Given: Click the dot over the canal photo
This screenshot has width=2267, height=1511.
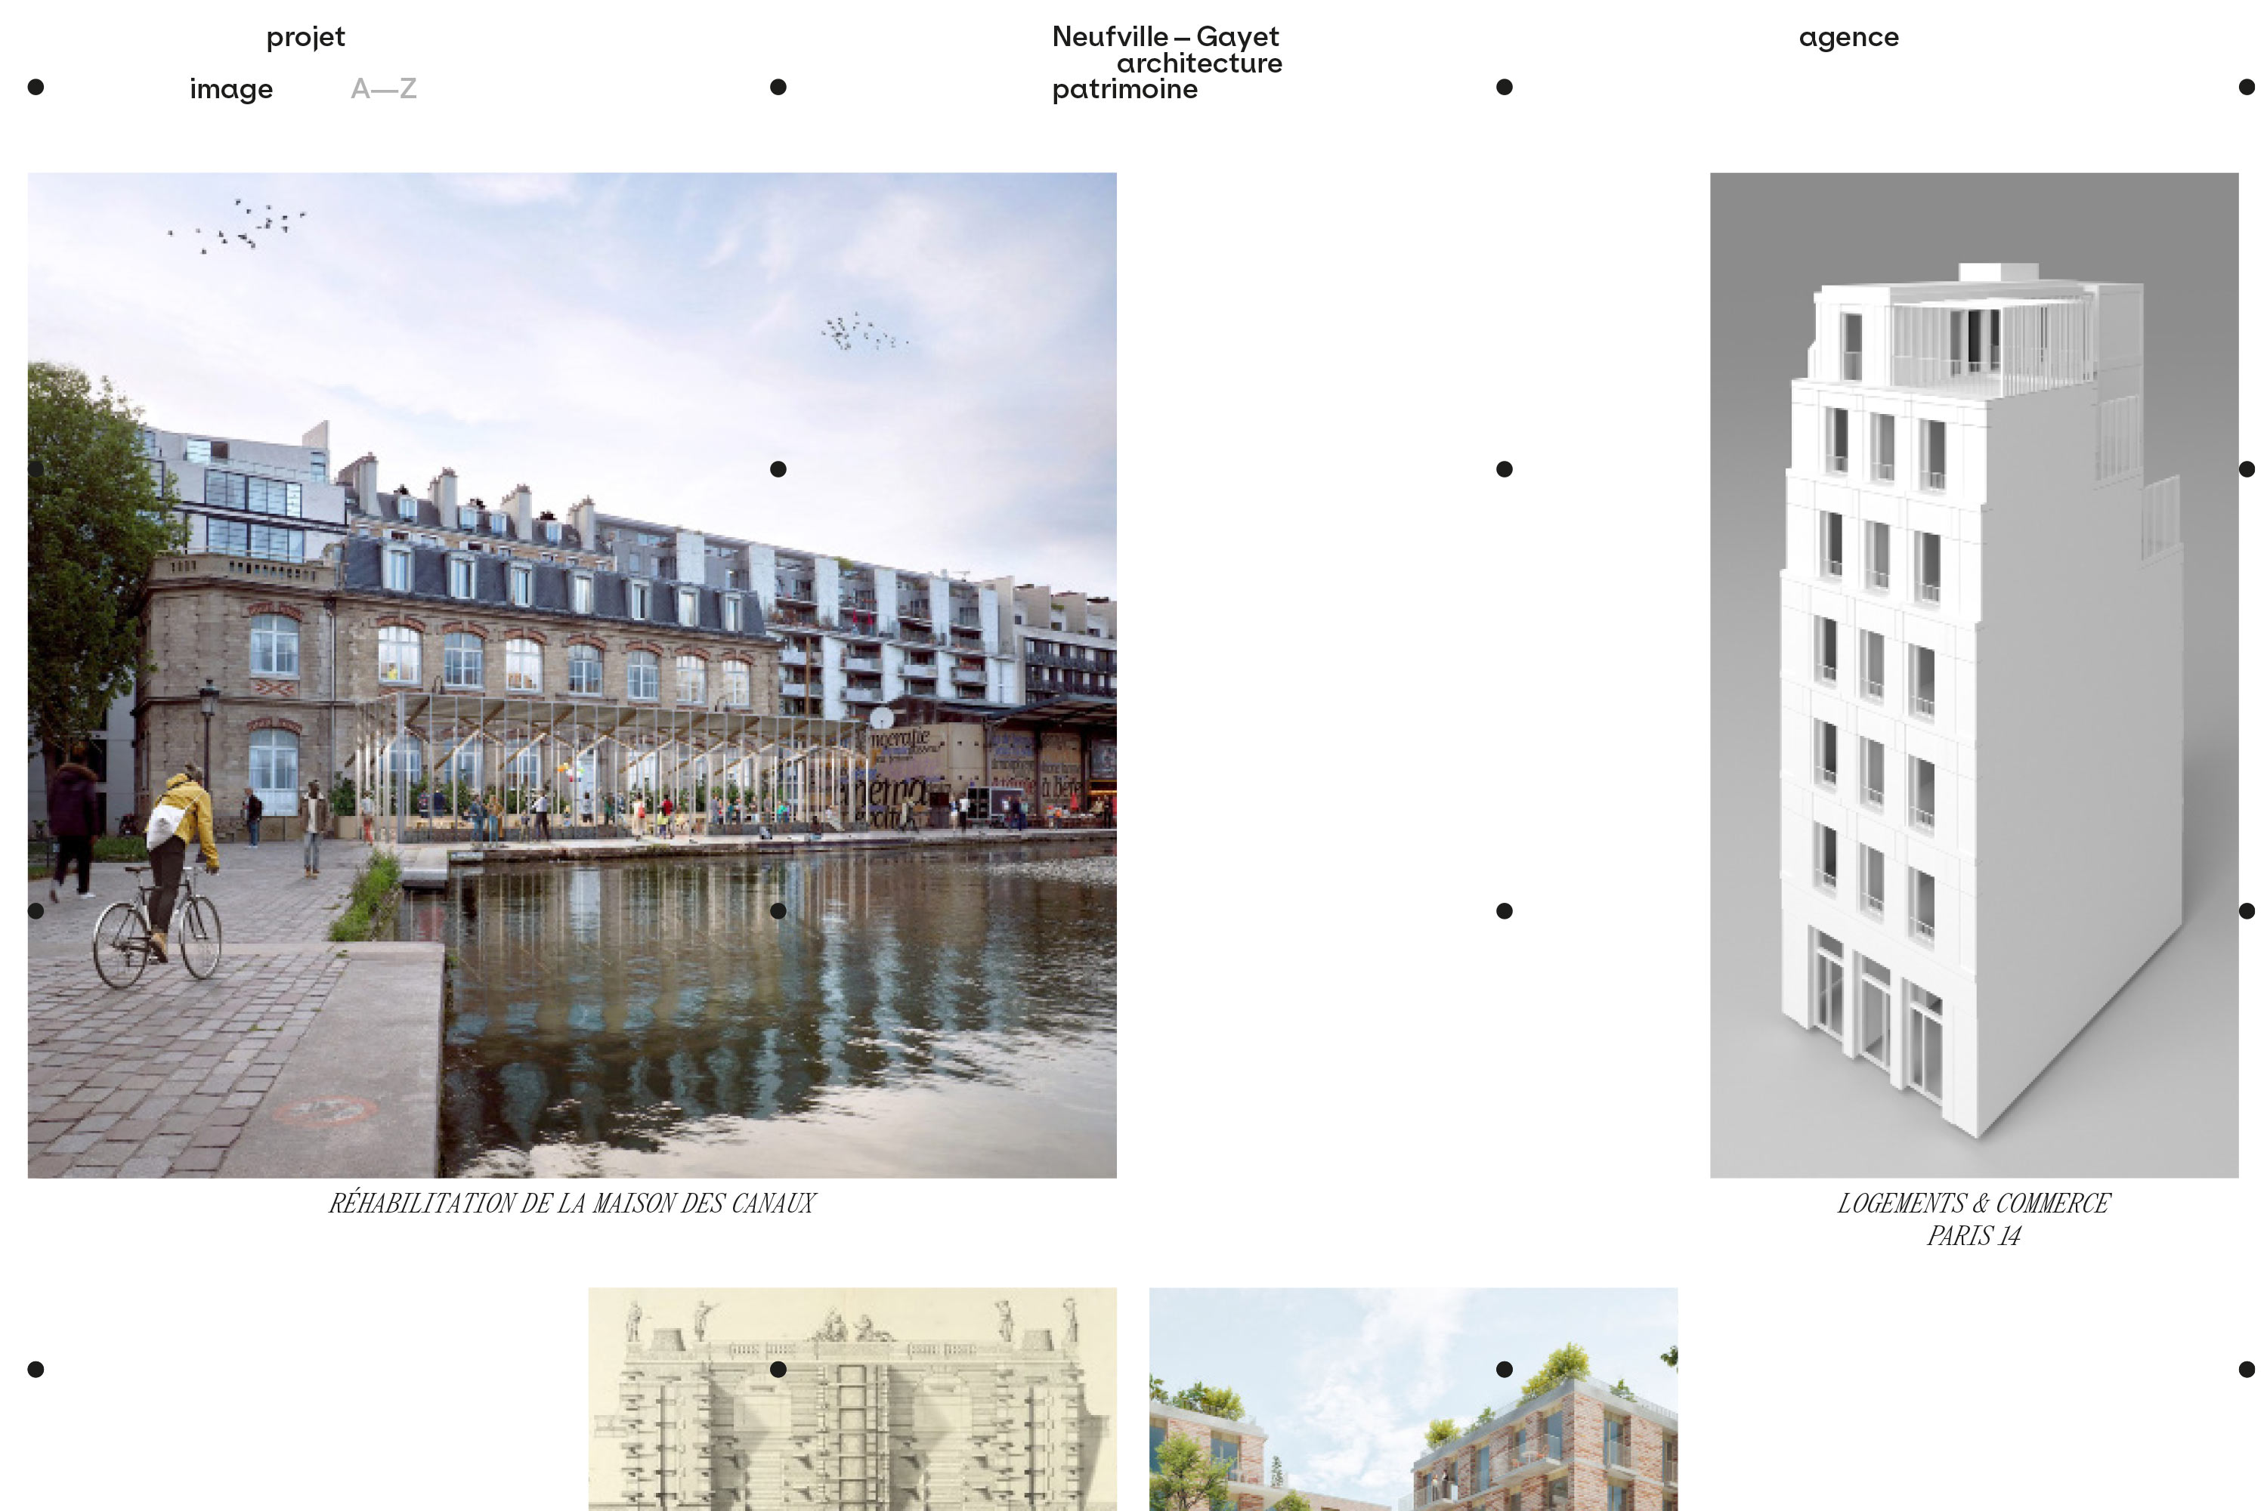Looking at the screenshot, I should pyautogui.click(x=777, y=469).
